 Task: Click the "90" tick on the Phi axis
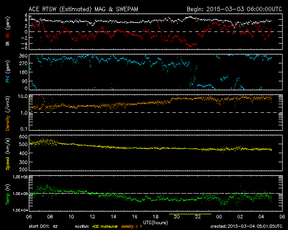[x=25, y=81]
